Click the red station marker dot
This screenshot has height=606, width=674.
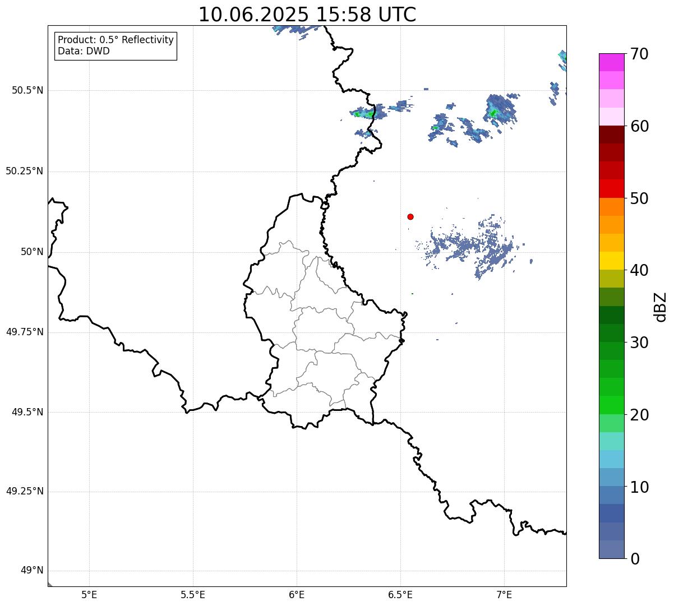pyautogui.click(x=410, y=216)
